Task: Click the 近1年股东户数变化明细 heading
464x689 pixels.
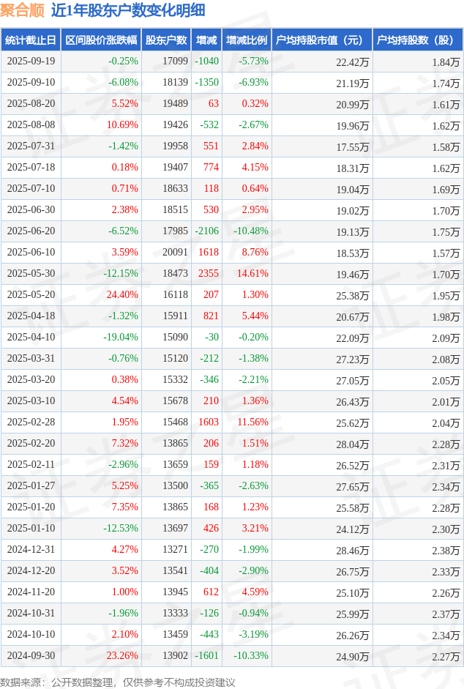Action: tap(128, 10)
